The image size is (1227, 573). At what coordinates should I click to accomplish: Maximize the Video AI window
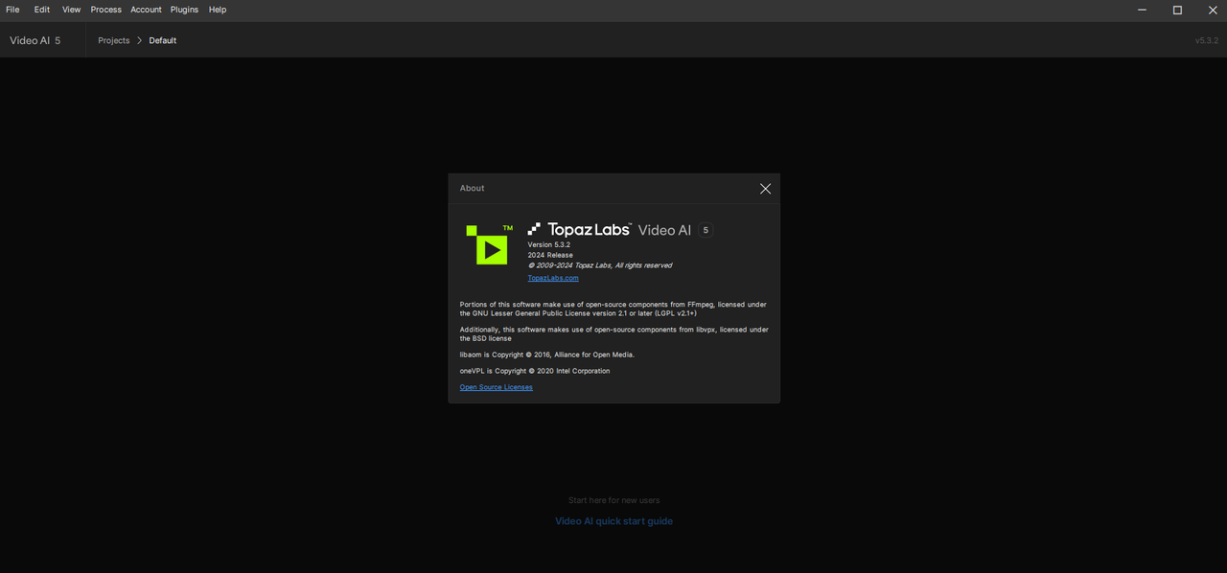[x=1177, y=10]
